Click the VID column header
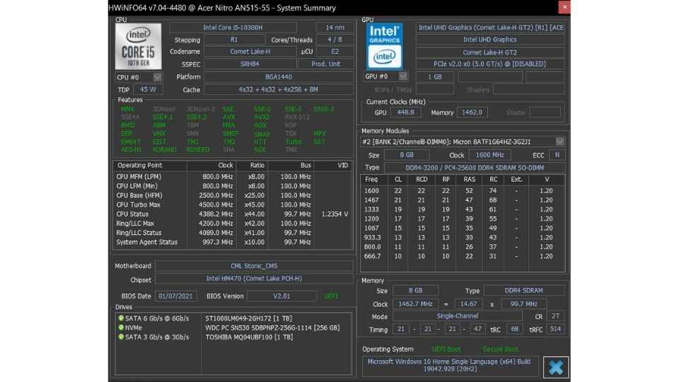679x382 pixels. pyautogui.click(x=333, y=166)
